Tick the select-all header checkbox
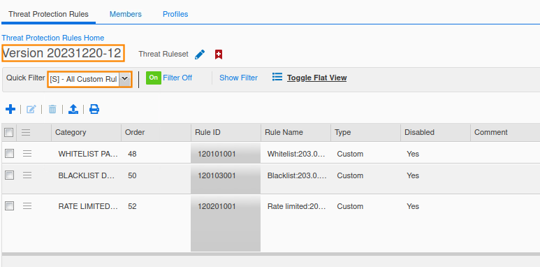The width and height of the screenshot is (540, 267). (8, 132)
